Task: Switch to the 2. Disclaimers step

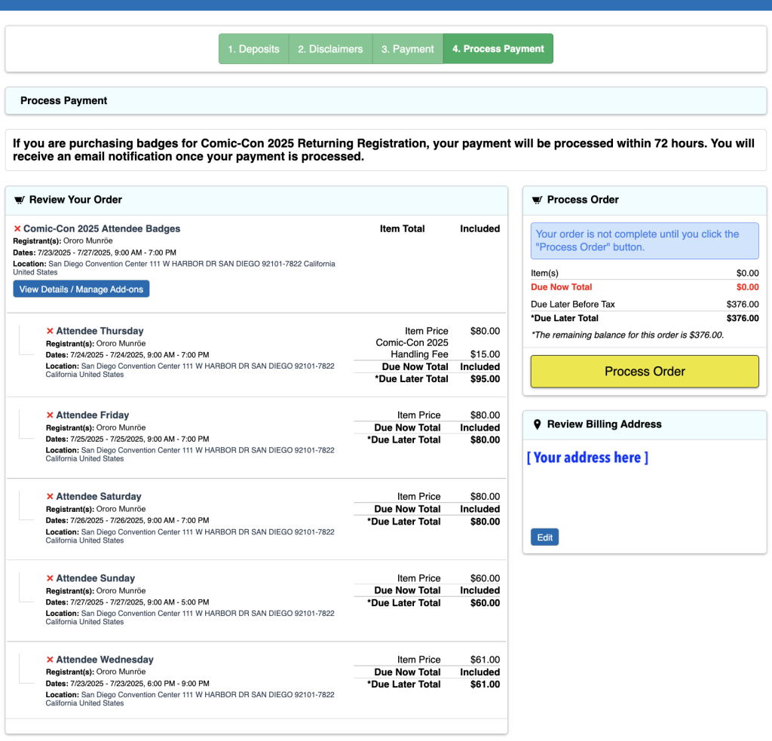Action: [x=330, y=49]
